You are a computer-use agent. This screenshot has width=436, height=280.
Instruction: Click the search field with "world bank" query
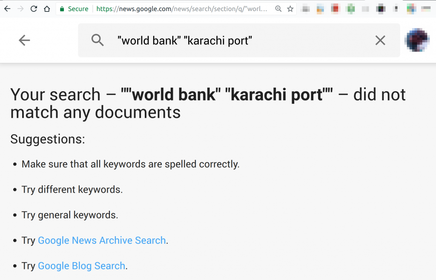[x=239, y=40]
